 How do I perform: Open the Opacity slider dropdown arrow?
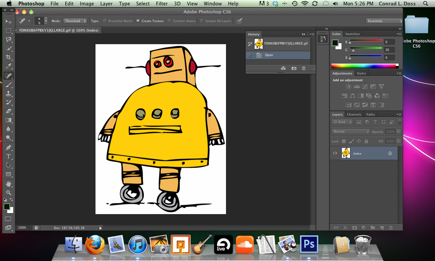(x=399, y=132)
